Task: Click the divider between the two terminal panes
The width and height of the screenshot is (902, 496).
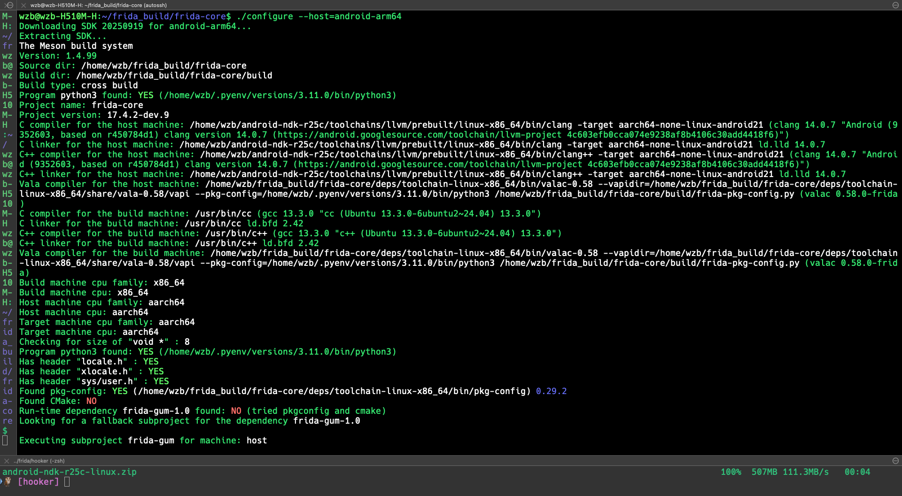Action: tap(451, 455)
